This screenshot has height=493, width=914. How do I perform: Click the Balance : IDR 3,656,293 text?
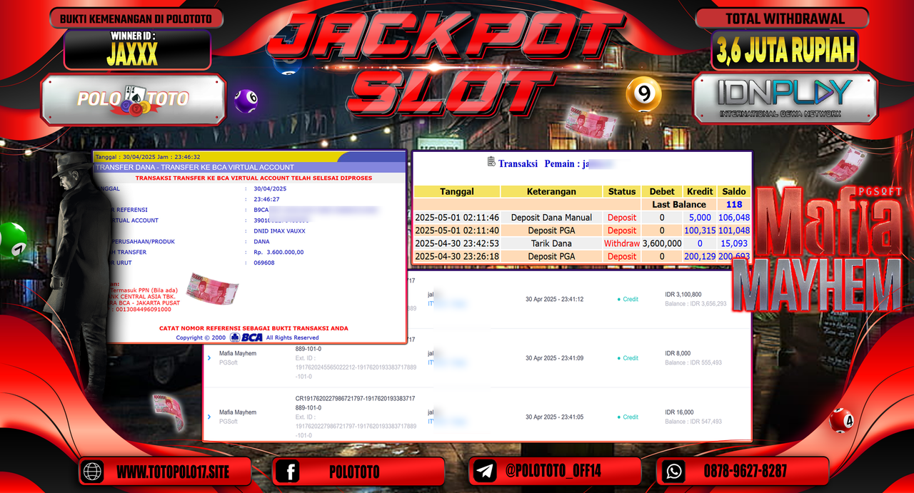coord(695,303)
